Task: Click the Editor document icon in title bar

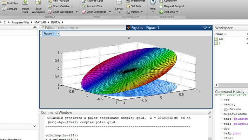Action: pos(42,28)
